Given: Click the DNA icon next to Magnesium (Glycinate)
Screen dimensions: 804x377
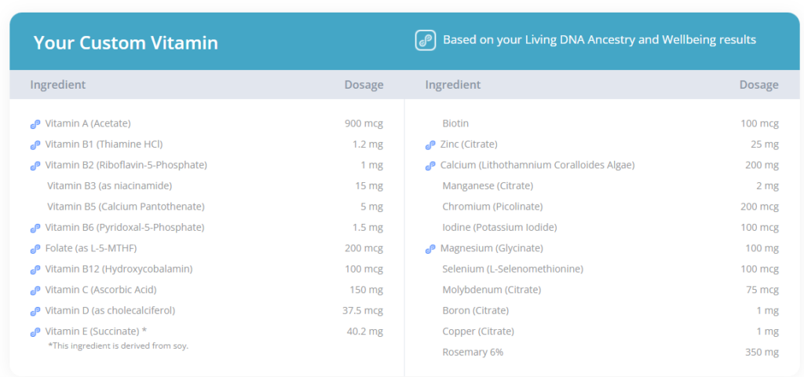Looking at the screenshot, I should 430,249.
